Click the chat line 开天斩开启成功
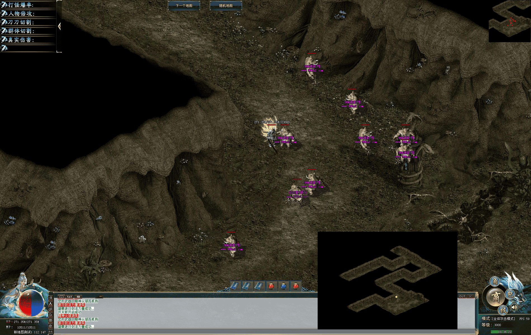The height and width of the screenshot is (335, 531). 70,312
